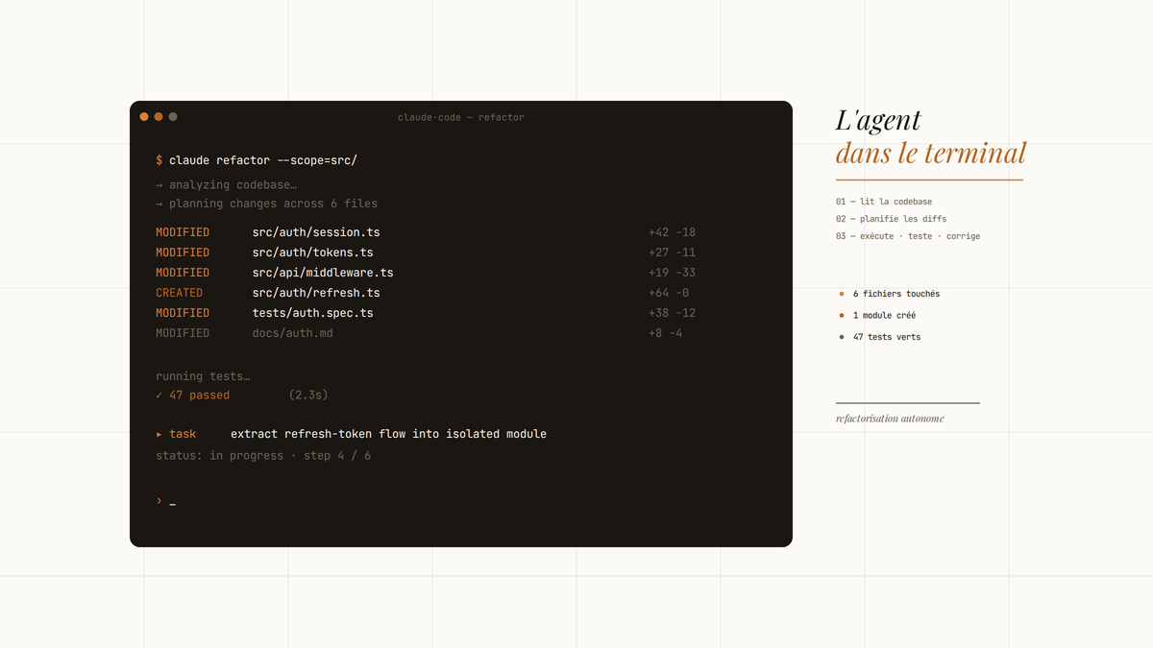Click step '01 — lit la codebase'
The image size is (1153, 648).
(x=884, y=202)
